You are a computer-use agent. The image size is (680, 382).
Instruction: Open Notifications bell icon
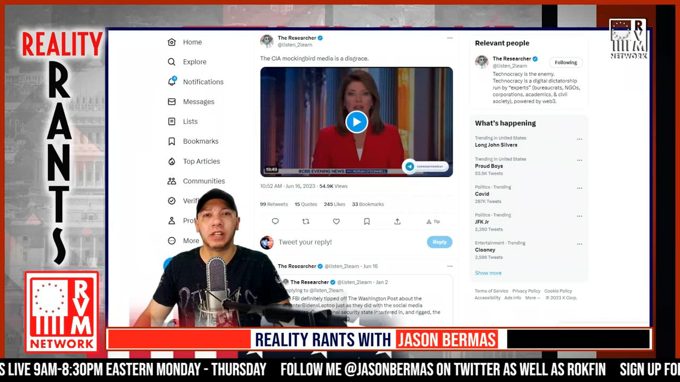coord(172,82)
